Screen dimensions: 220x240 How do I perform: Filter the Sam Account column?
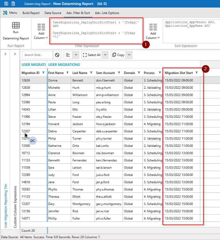coord(119,73)
